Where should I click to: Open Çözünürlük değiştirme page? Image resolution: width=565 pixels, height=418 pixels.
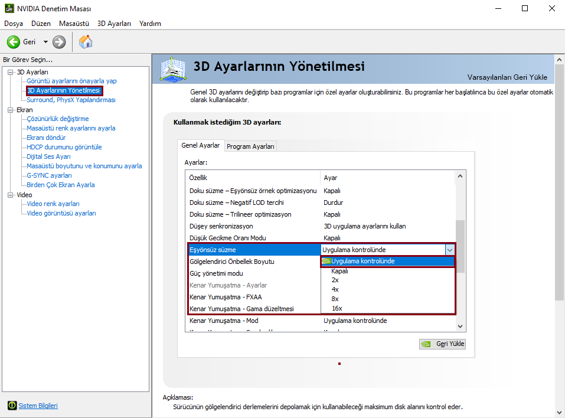tap(58, 119)
